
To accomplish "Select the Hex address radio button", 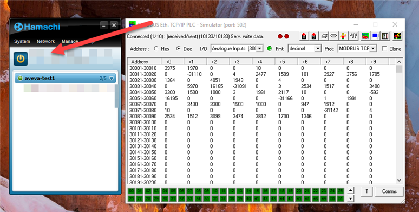I will [156, 49].
